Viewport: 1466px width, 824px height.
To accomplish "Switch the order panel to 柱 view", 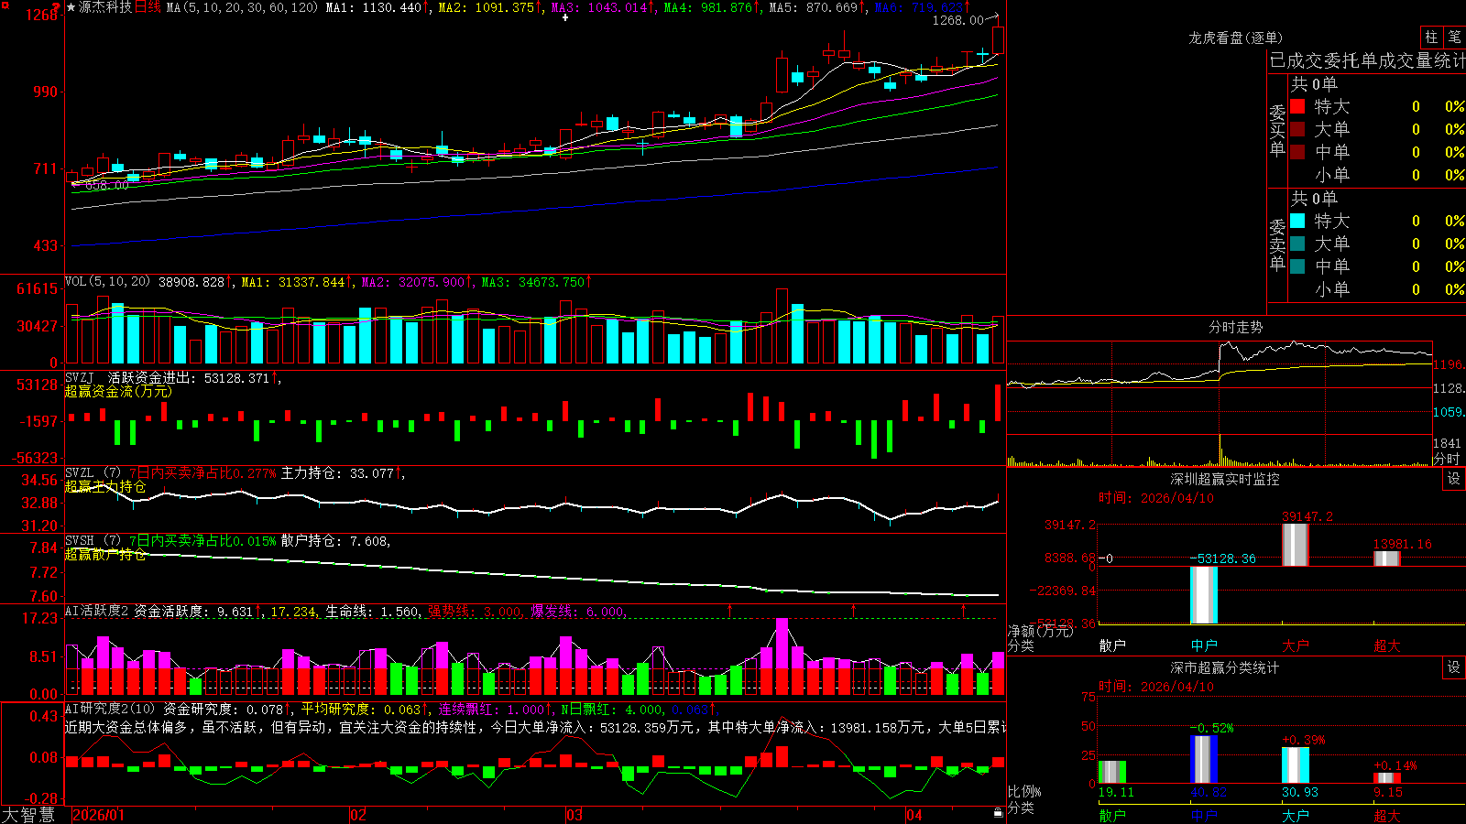I will 1431,37.
